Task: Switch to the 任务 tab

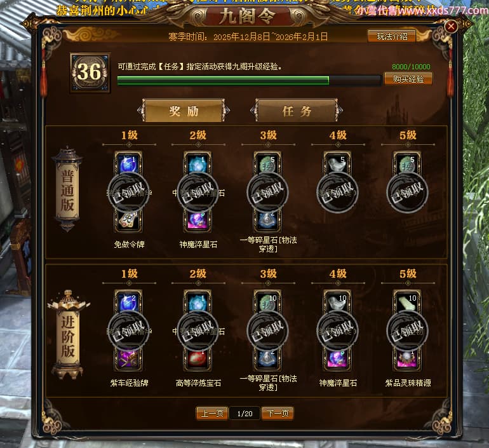Action: tap(297, 111)
